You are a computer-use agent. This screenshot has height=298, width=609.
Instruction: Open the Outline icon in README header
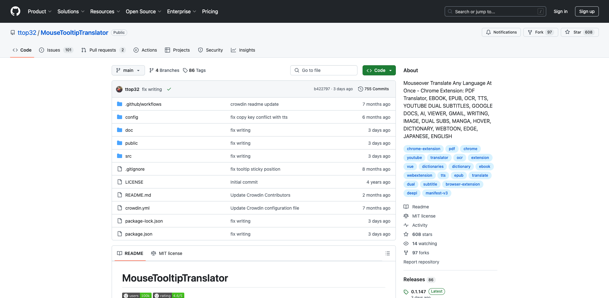387,253
